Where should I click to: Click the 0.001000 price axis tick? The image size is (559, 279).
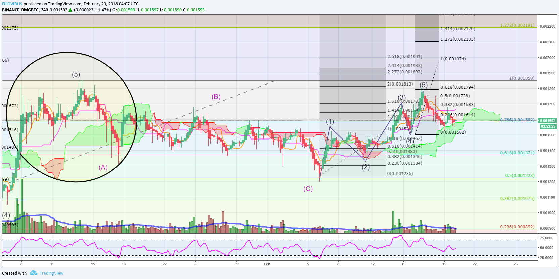pos(548,213)
